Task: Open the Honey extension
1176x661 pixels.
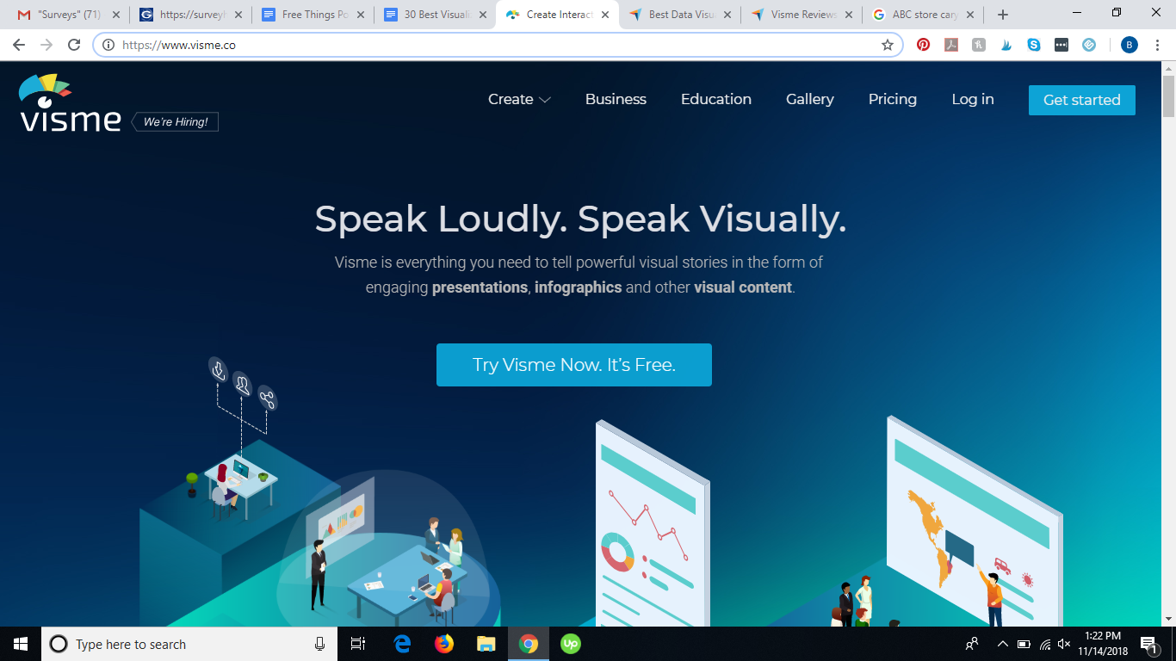Action: coord(979,45)
